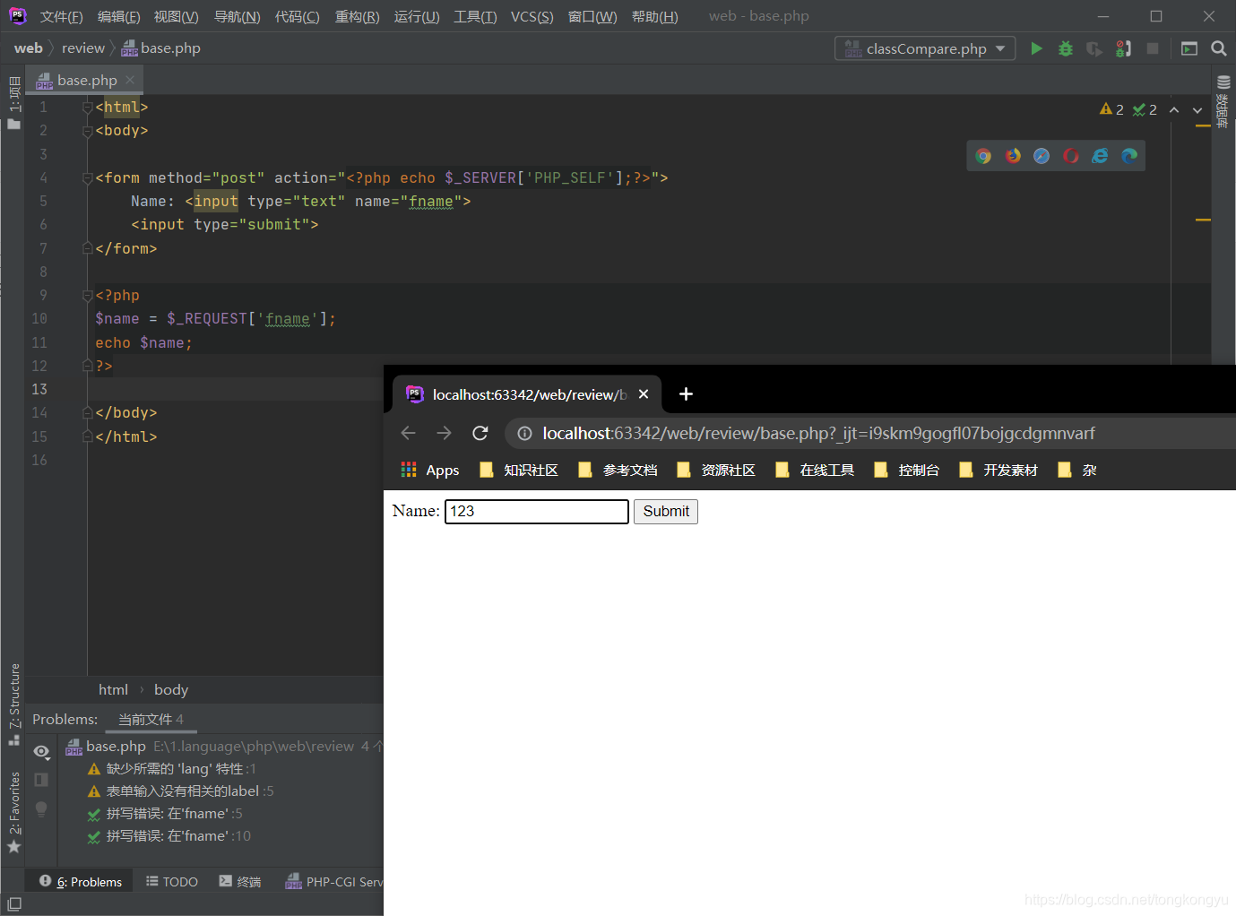
Task: Collapse the body tag fold at line 2
Action: [88, 130]
